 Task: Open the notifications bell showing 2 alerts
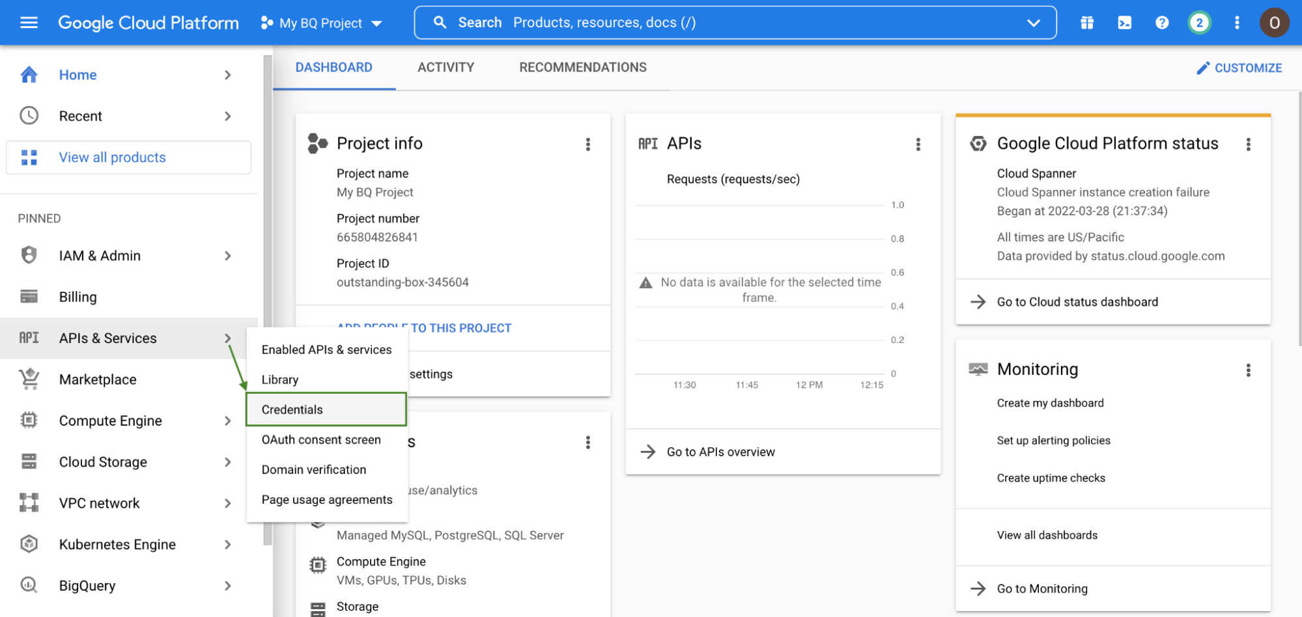click(1198, 22)
